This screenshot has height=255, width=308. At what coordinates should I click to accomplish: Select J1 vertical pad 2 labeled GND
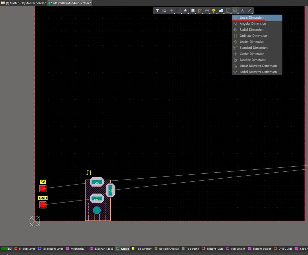[x=110, y=190]
